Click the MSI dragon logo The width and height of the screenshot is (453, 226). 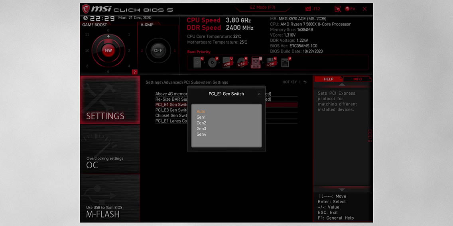pos(86,9)
